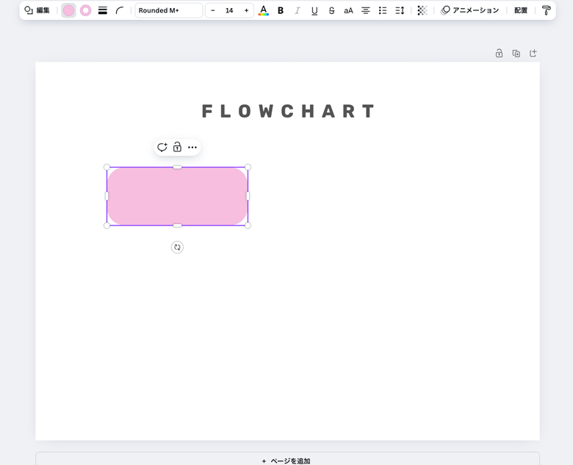The image size is (573, 465).
Task: Select the copy style paint roller icon
Action: (547, 10)
